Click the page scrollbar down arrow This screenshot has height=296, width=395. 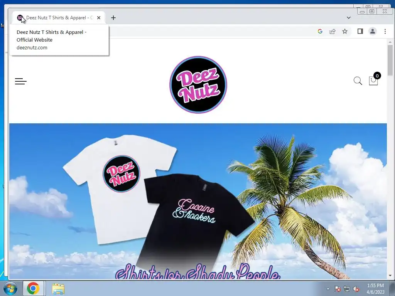[390, 276]
